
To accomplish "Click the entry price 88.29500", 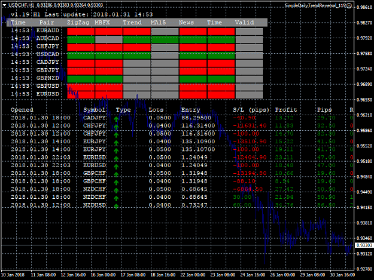I will [x=196, y=118].
